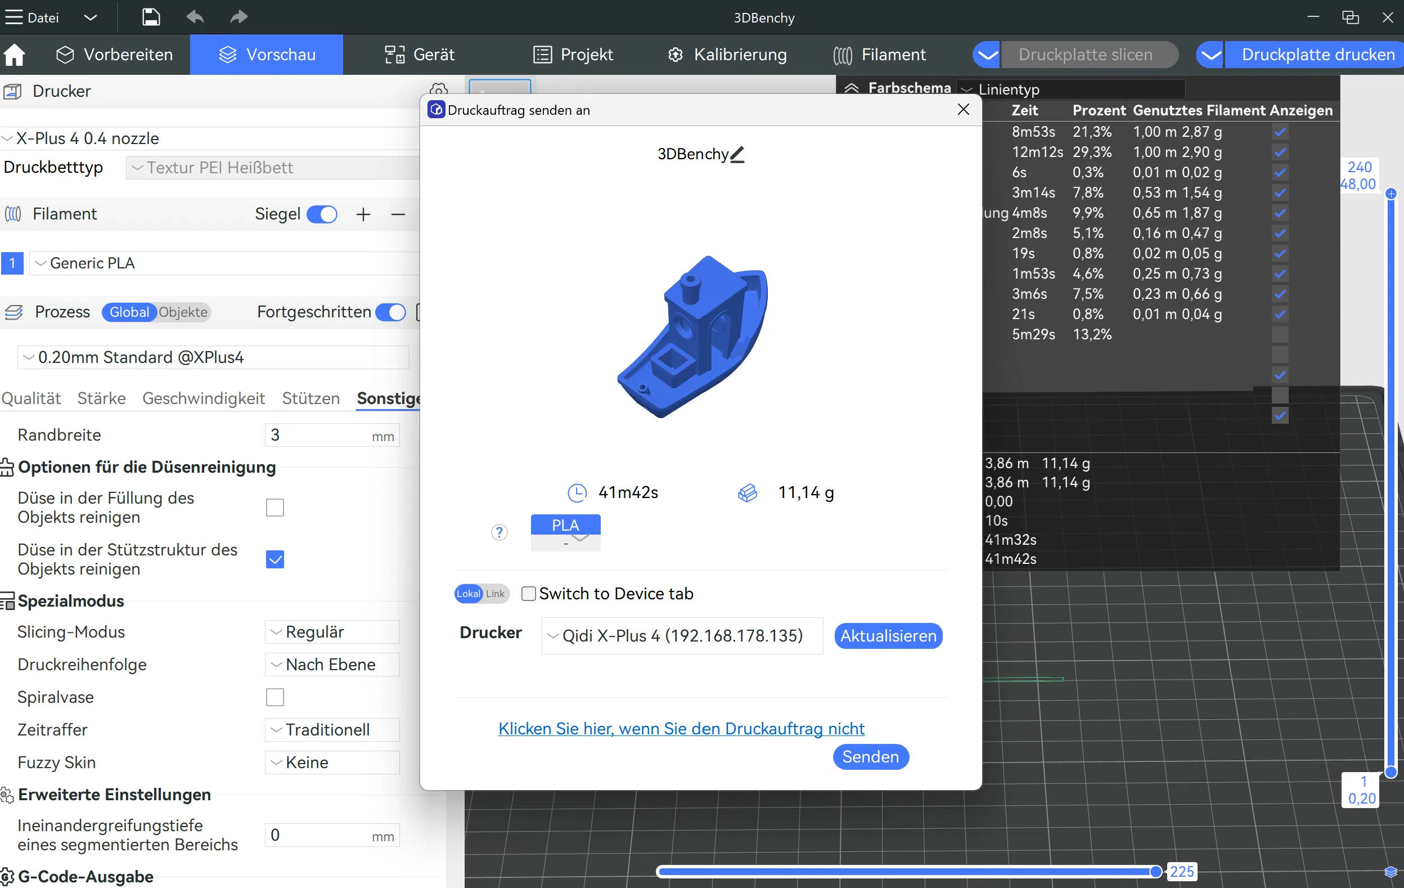Click the Filament section spool icon
The image size is (1404, 888).
pyautogui.click(x=13, y=214)
